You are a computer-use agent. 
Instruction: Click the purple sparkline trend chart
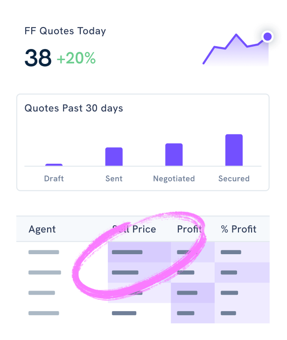coord(236,50)
